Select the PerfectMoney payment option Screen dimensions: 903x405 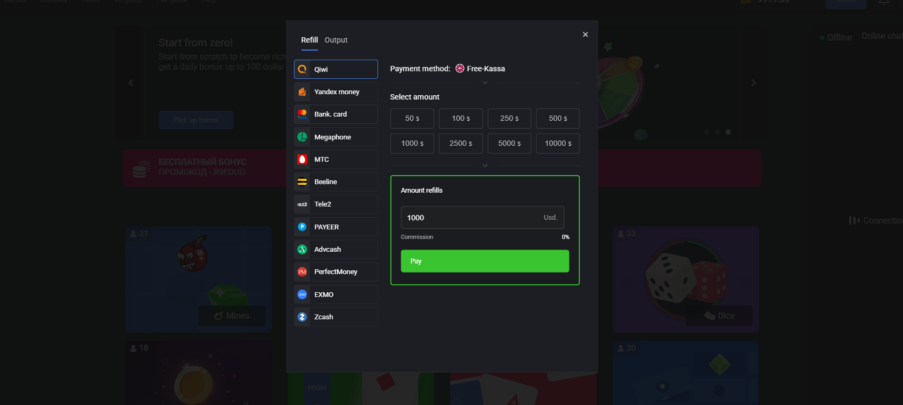click(x=336, y=272)
